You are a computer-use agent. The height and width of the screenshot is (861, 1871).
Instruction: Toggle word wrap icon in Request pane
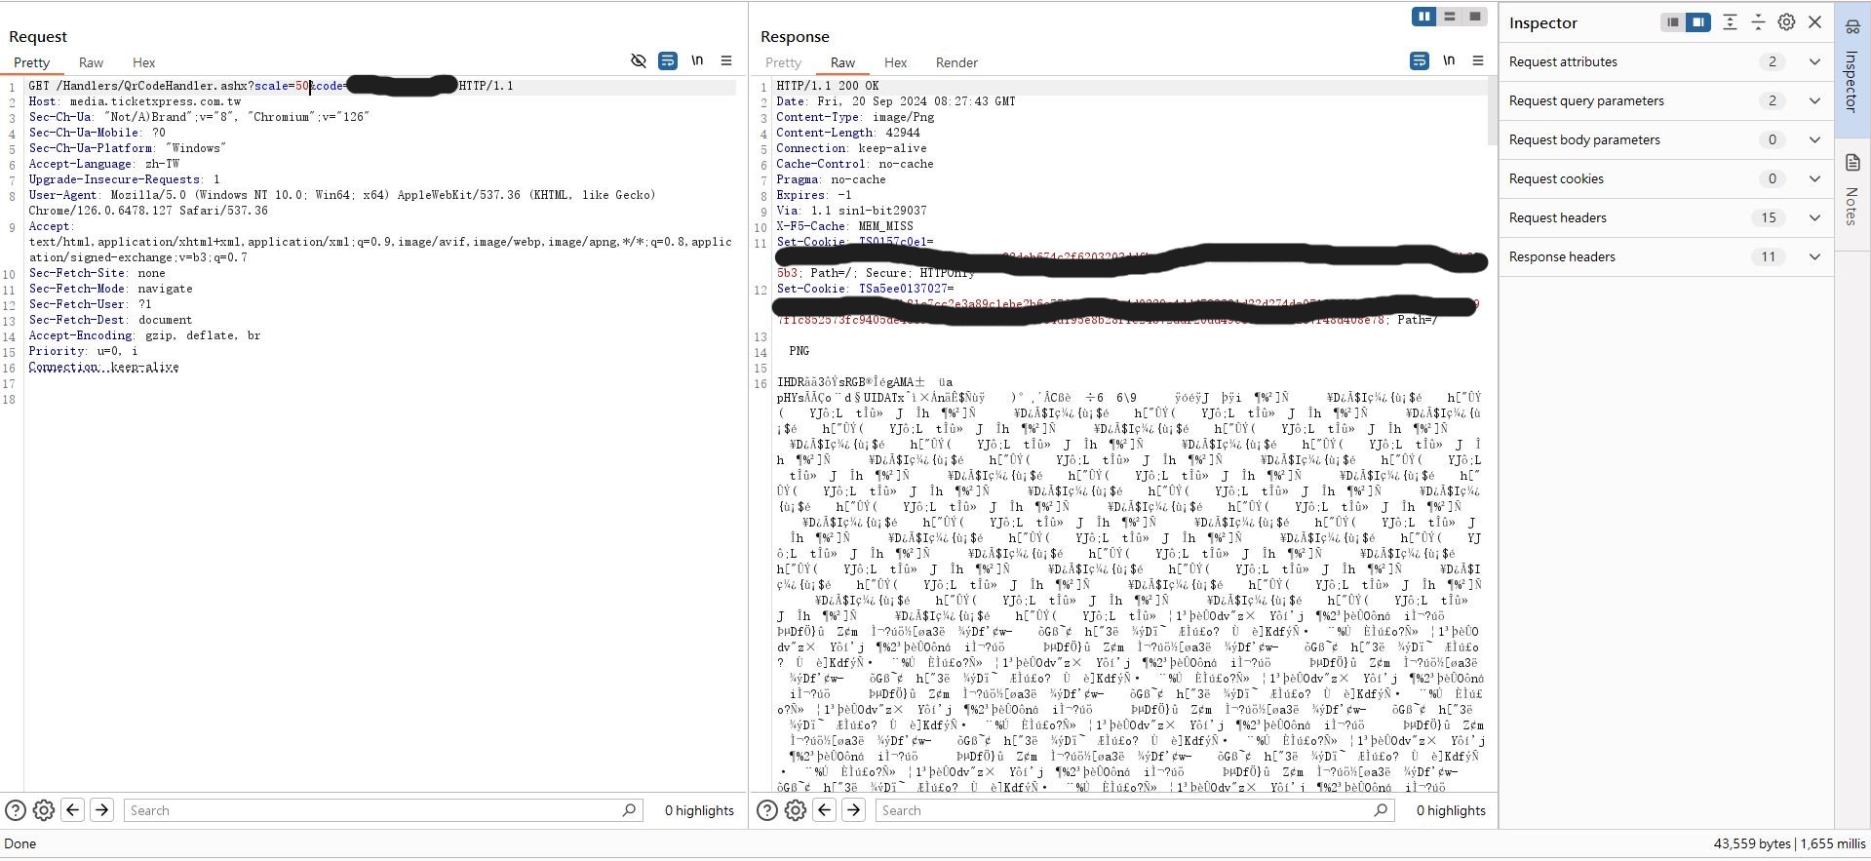[668, 61]
